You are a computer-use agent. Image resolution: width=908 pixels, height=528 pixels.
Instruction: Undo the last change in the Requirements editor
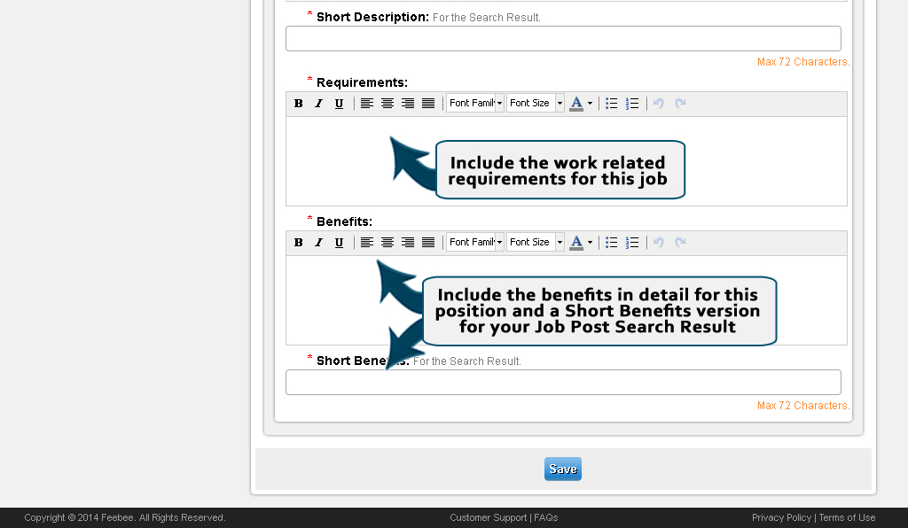click(x=658, y=103)
